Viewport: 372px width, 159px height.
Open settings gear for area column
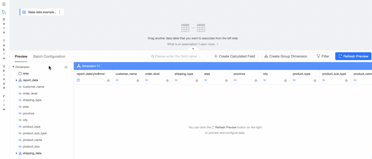pyautogui.click(x=226, y=80)
